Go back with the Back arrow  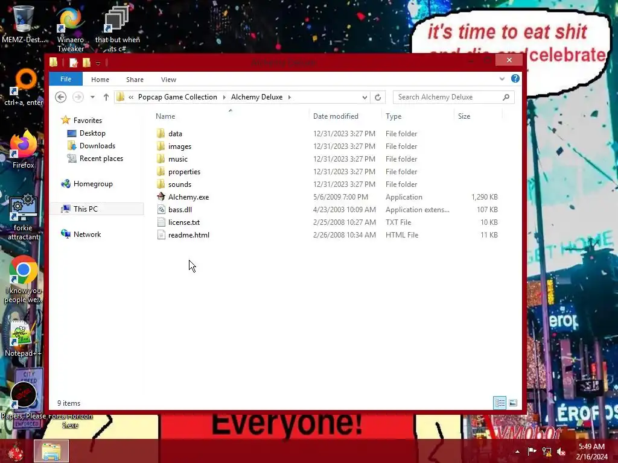point(61,97)
